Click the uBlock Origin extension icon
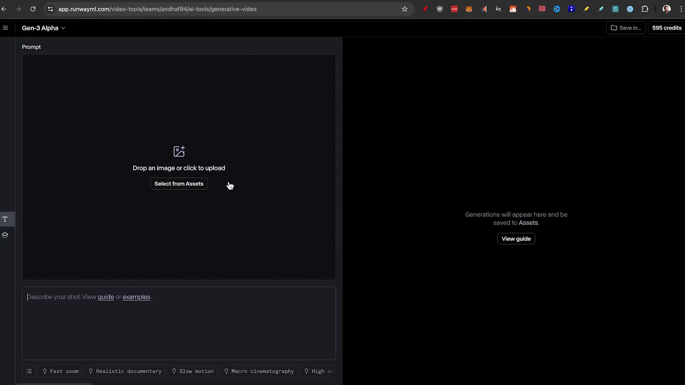 pyautogui.click(x=440, y=9)
